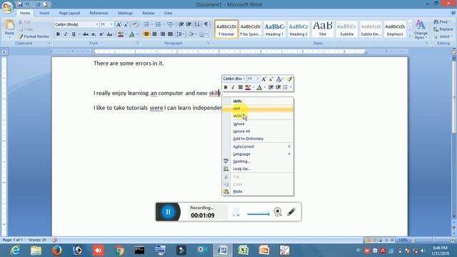Image resolution: width=457 pixels, height=257 pixels.
Task: Click the Bullets list icon in ribbon
Action: click(x=146, y=24)
